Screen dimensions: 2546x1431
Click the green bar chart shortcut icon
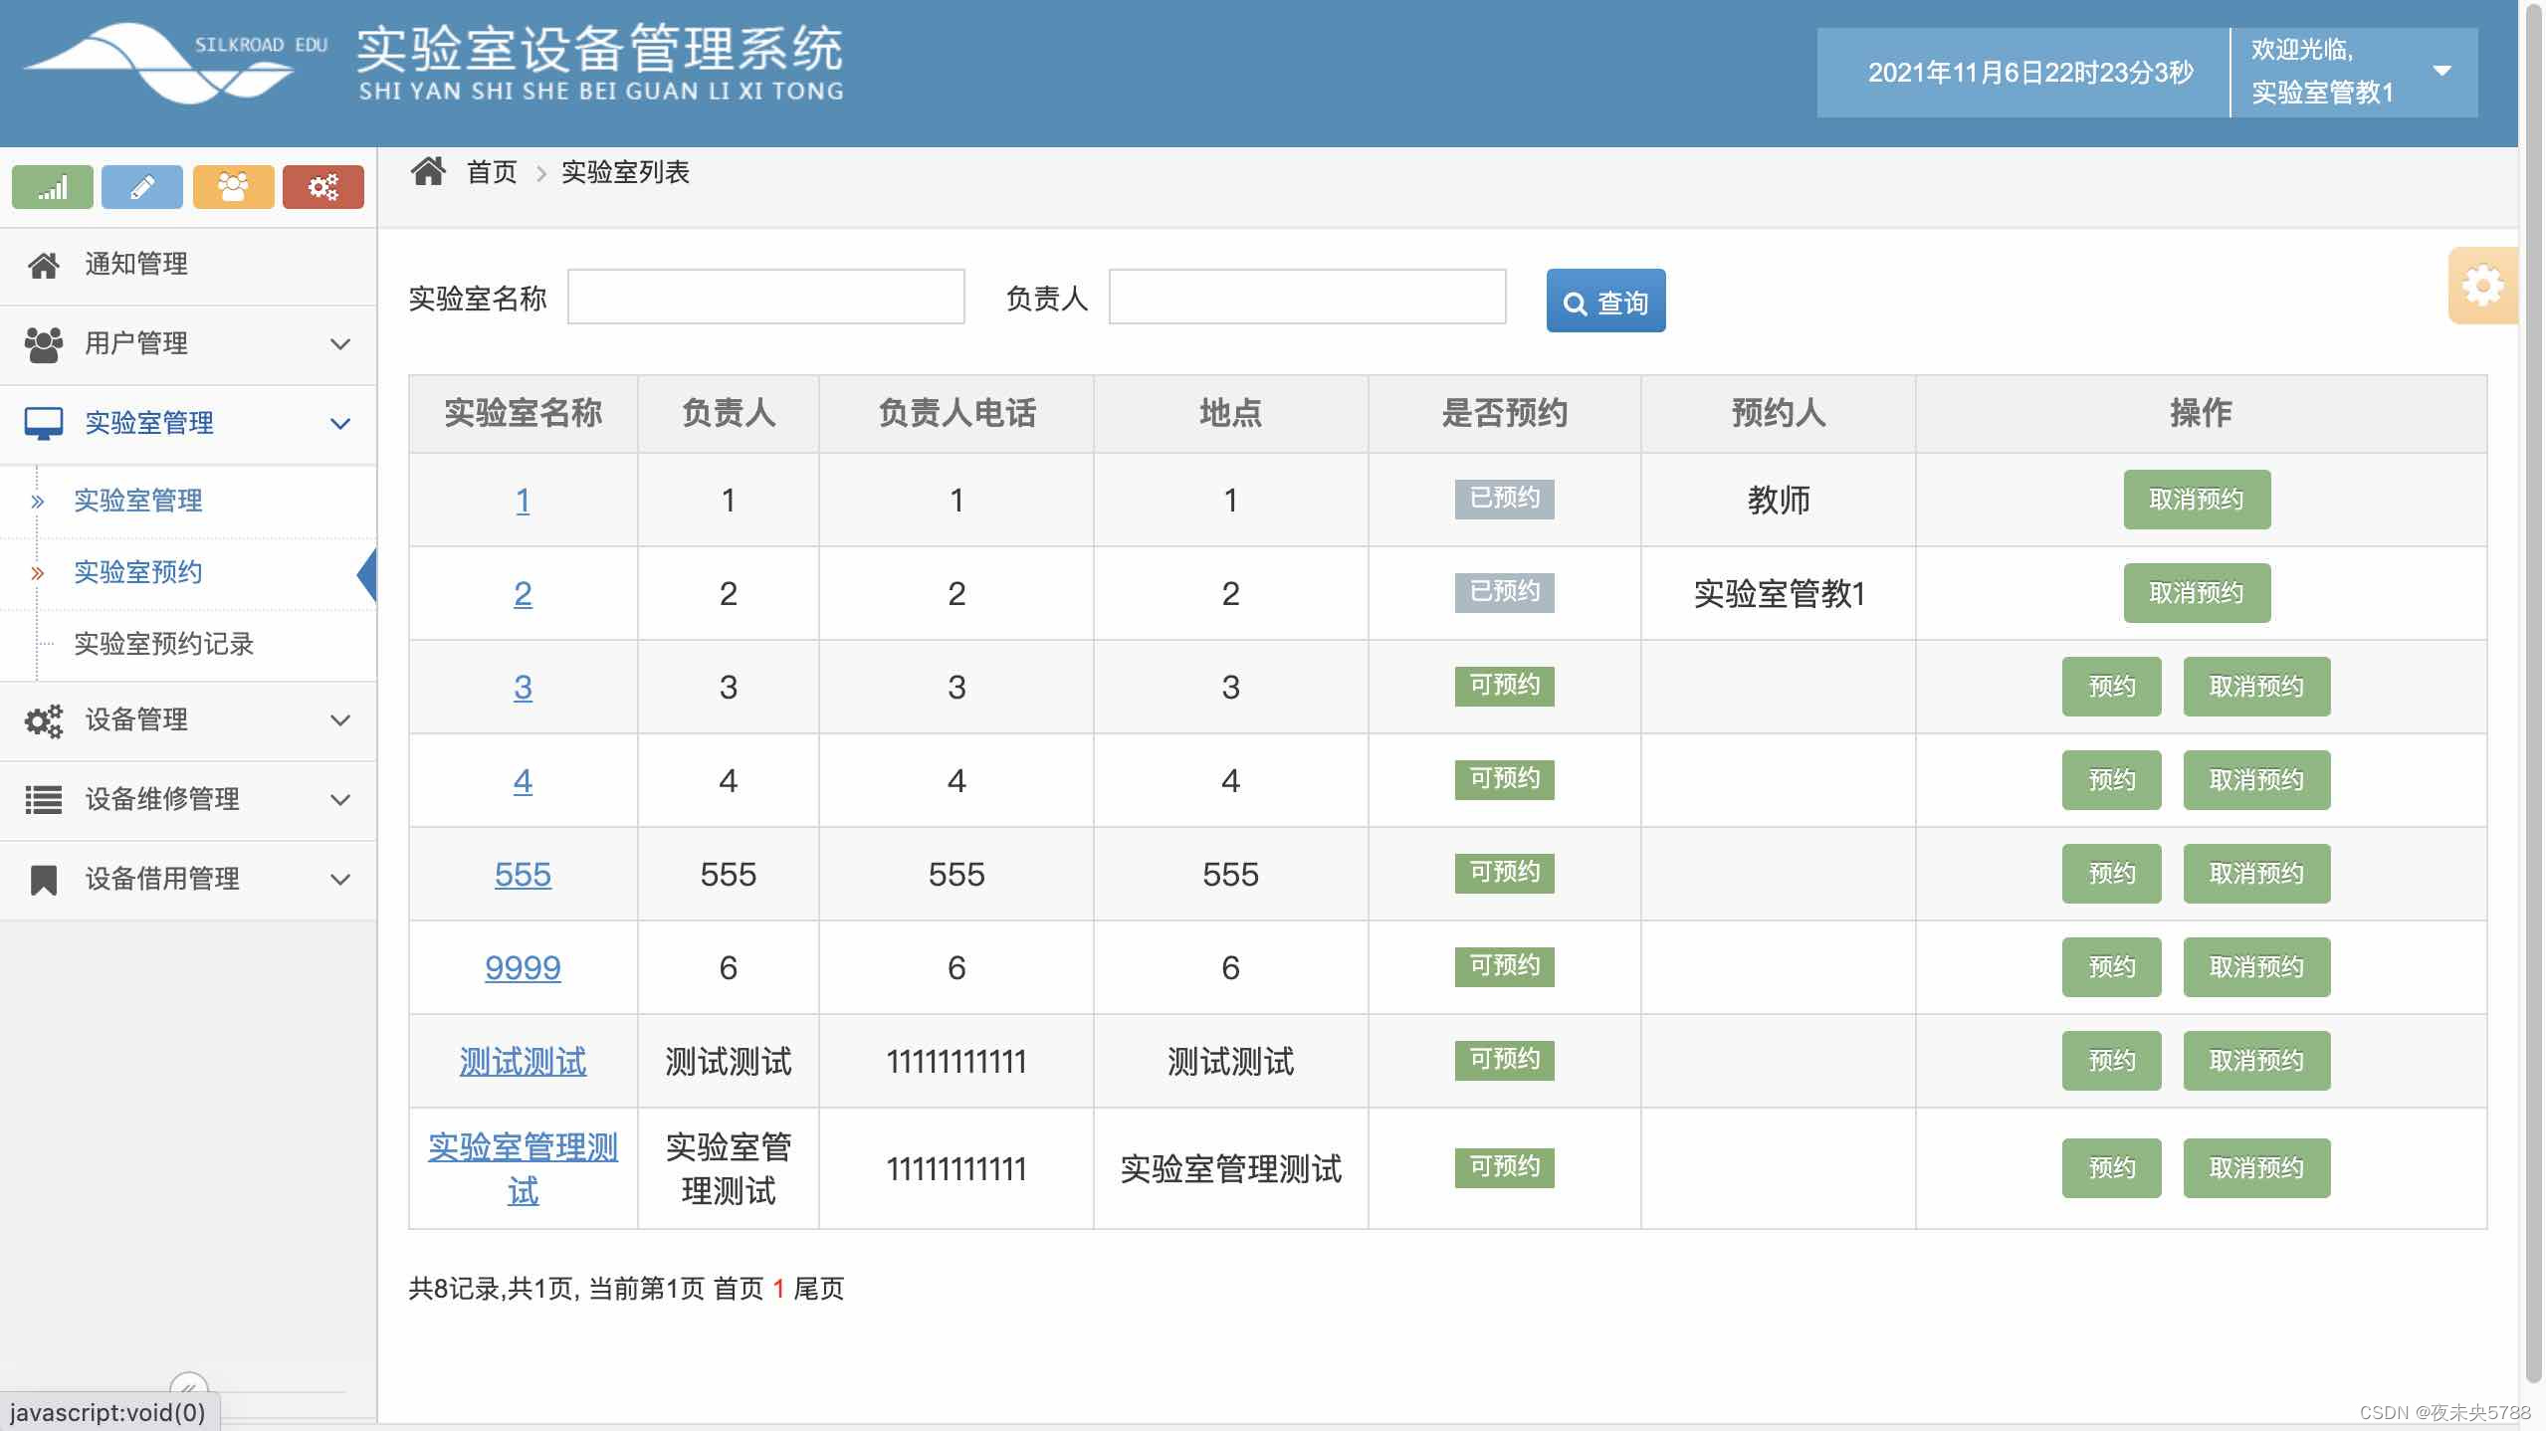(53, 187)
